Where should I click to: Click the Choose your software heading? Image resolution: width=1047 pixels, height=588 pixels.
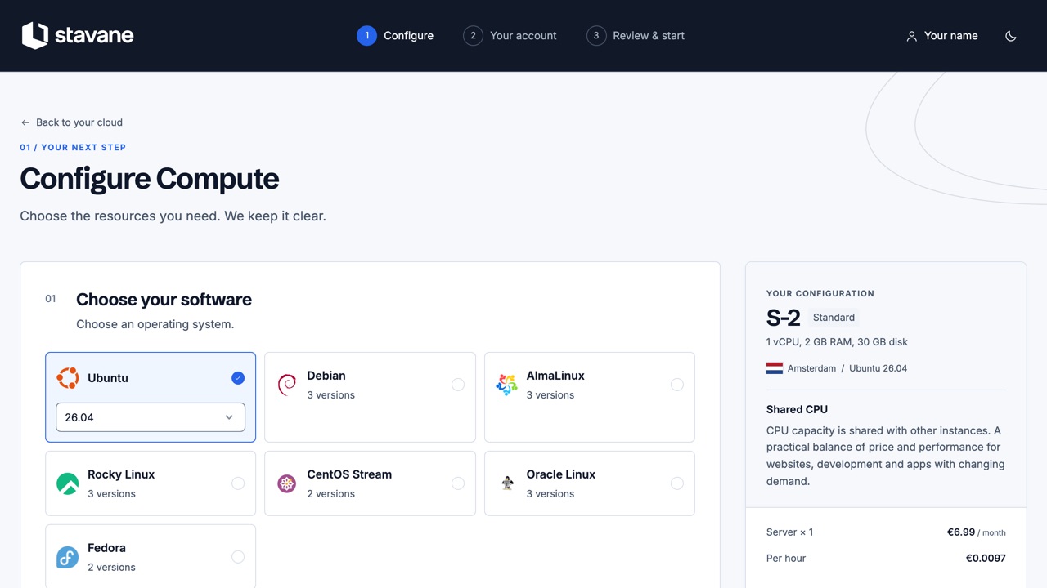click(x=164, y=300)
